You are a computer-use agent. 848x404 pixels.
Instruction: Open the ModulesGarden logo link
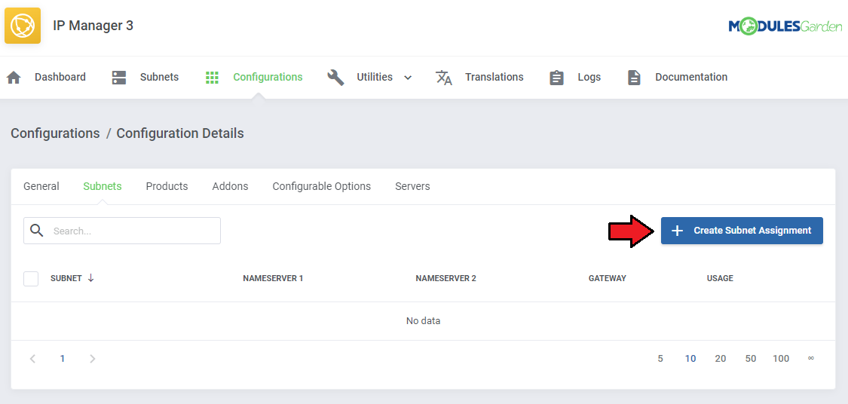click(x=785, y=26)
